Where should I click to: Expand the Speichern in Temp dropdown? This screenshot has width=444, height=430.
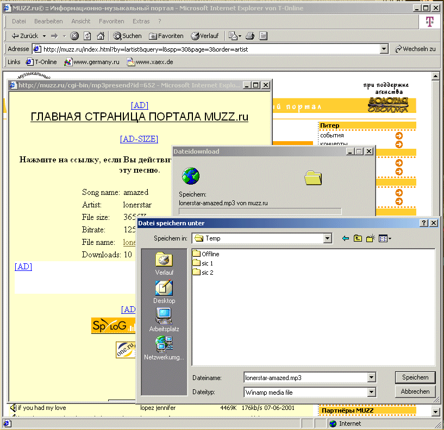(x=327, y=238)
